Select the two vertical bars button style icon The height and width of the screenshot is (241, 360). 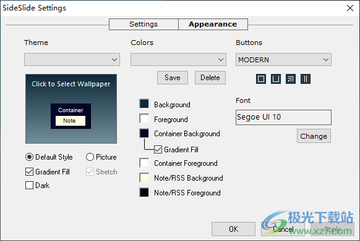[306, 79]
